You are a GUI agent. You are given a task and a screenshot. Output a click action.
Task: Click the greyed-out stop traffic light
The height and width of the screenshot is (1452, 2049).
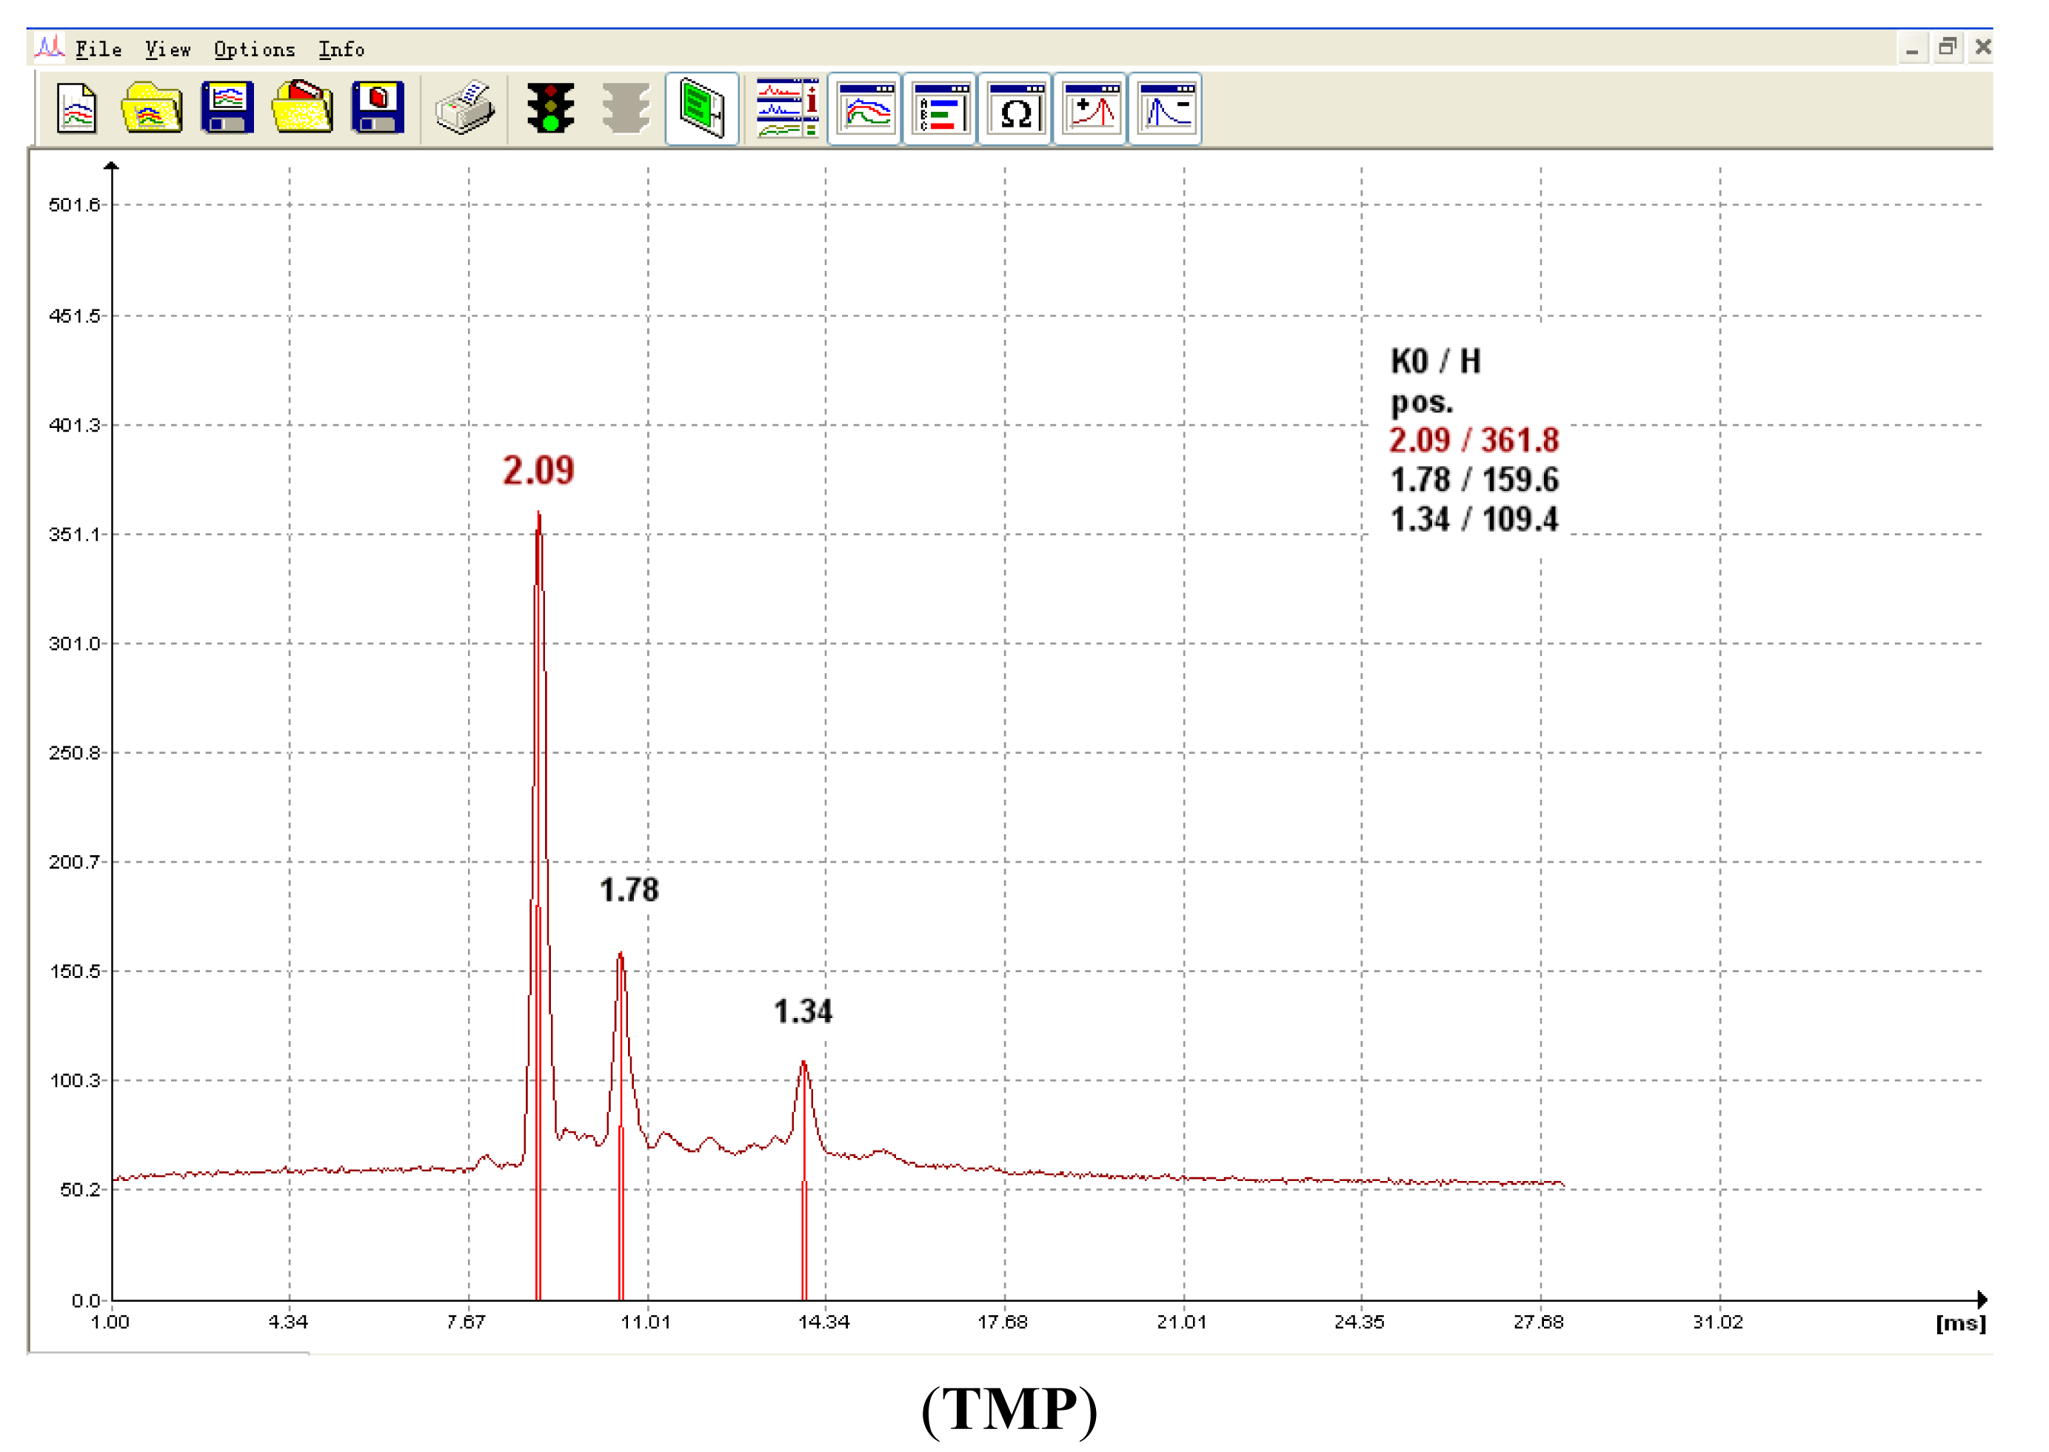(x=625, y=108)
